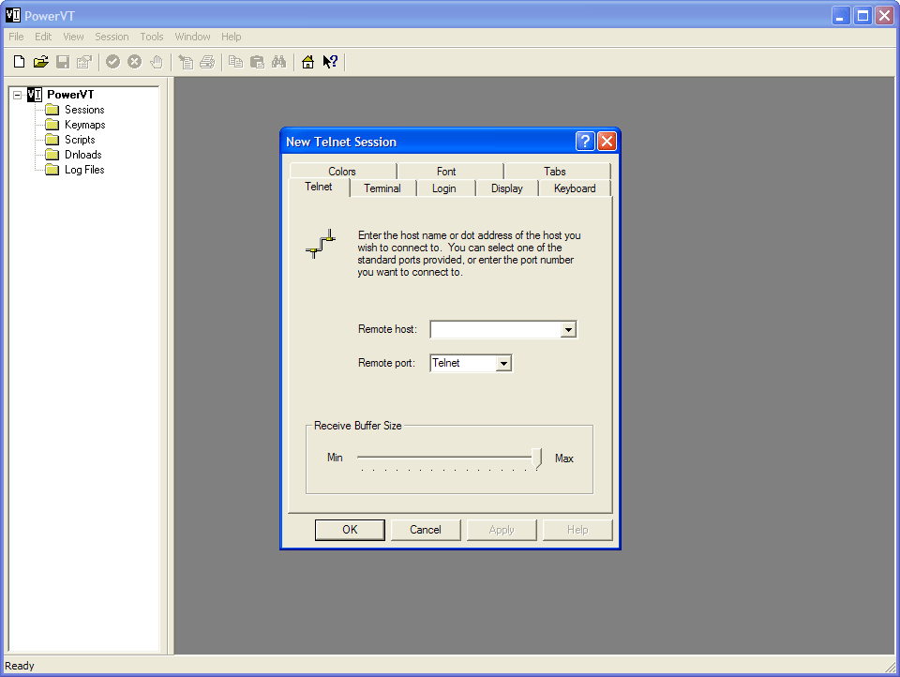Viewport: 900px width, 677px height.
Task: Click the Open file toolbar icon
Action: [x=40, y=61]
